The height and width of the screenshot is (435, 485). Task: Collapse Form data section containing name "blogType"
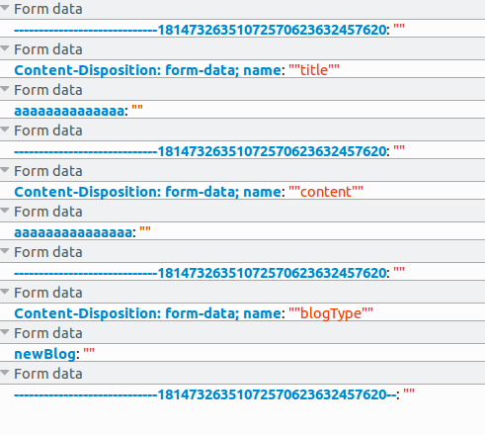[x=5, y=292]
